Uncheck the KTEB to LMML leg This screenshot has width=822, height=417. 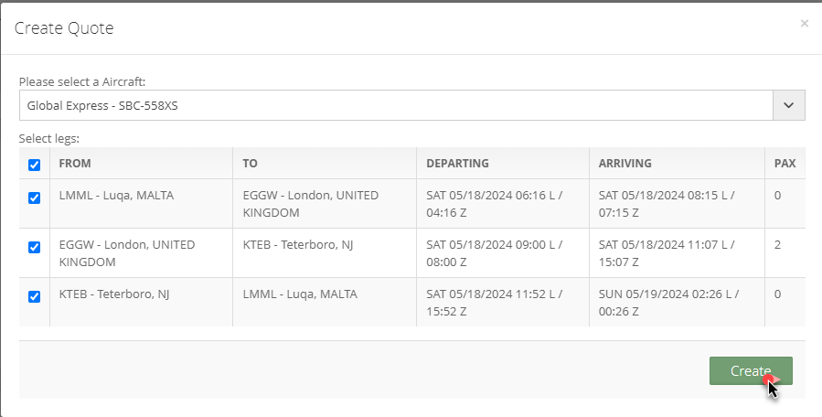pyautogui.click(x=34, y=296)
